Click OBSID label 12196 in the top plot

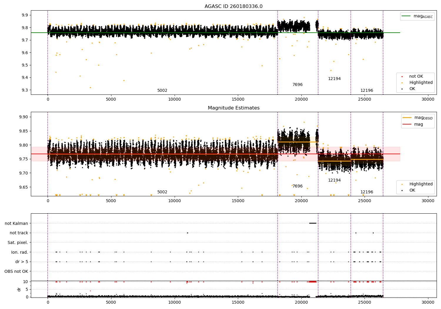coord(367,91)
